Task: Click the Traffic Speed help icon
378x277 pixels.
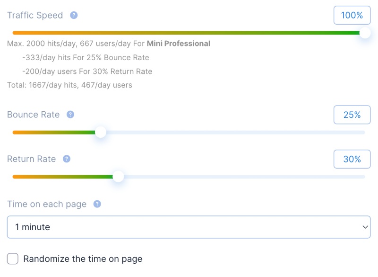Action: (x=74, y=15)
